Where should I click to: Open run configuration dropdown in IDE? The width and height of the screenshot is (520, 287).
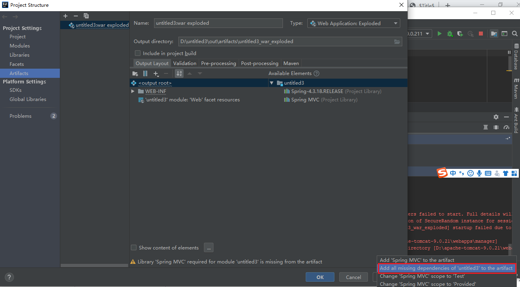coord(420,34)
